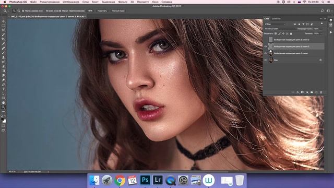
Task: Click Zoom In mode in options bar
Action: click(14, 11)
